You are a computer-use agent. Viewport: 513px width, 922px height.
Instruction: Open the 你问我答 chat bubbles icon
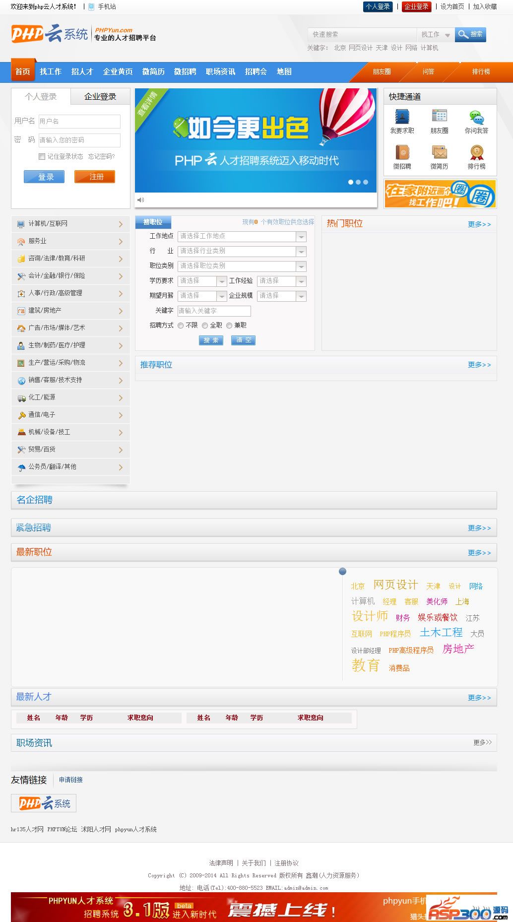[x=476, y=117]
